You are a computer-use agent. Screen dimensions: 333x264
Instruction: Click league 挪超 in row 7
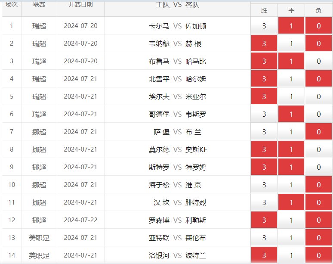click(x=39, y=132)
